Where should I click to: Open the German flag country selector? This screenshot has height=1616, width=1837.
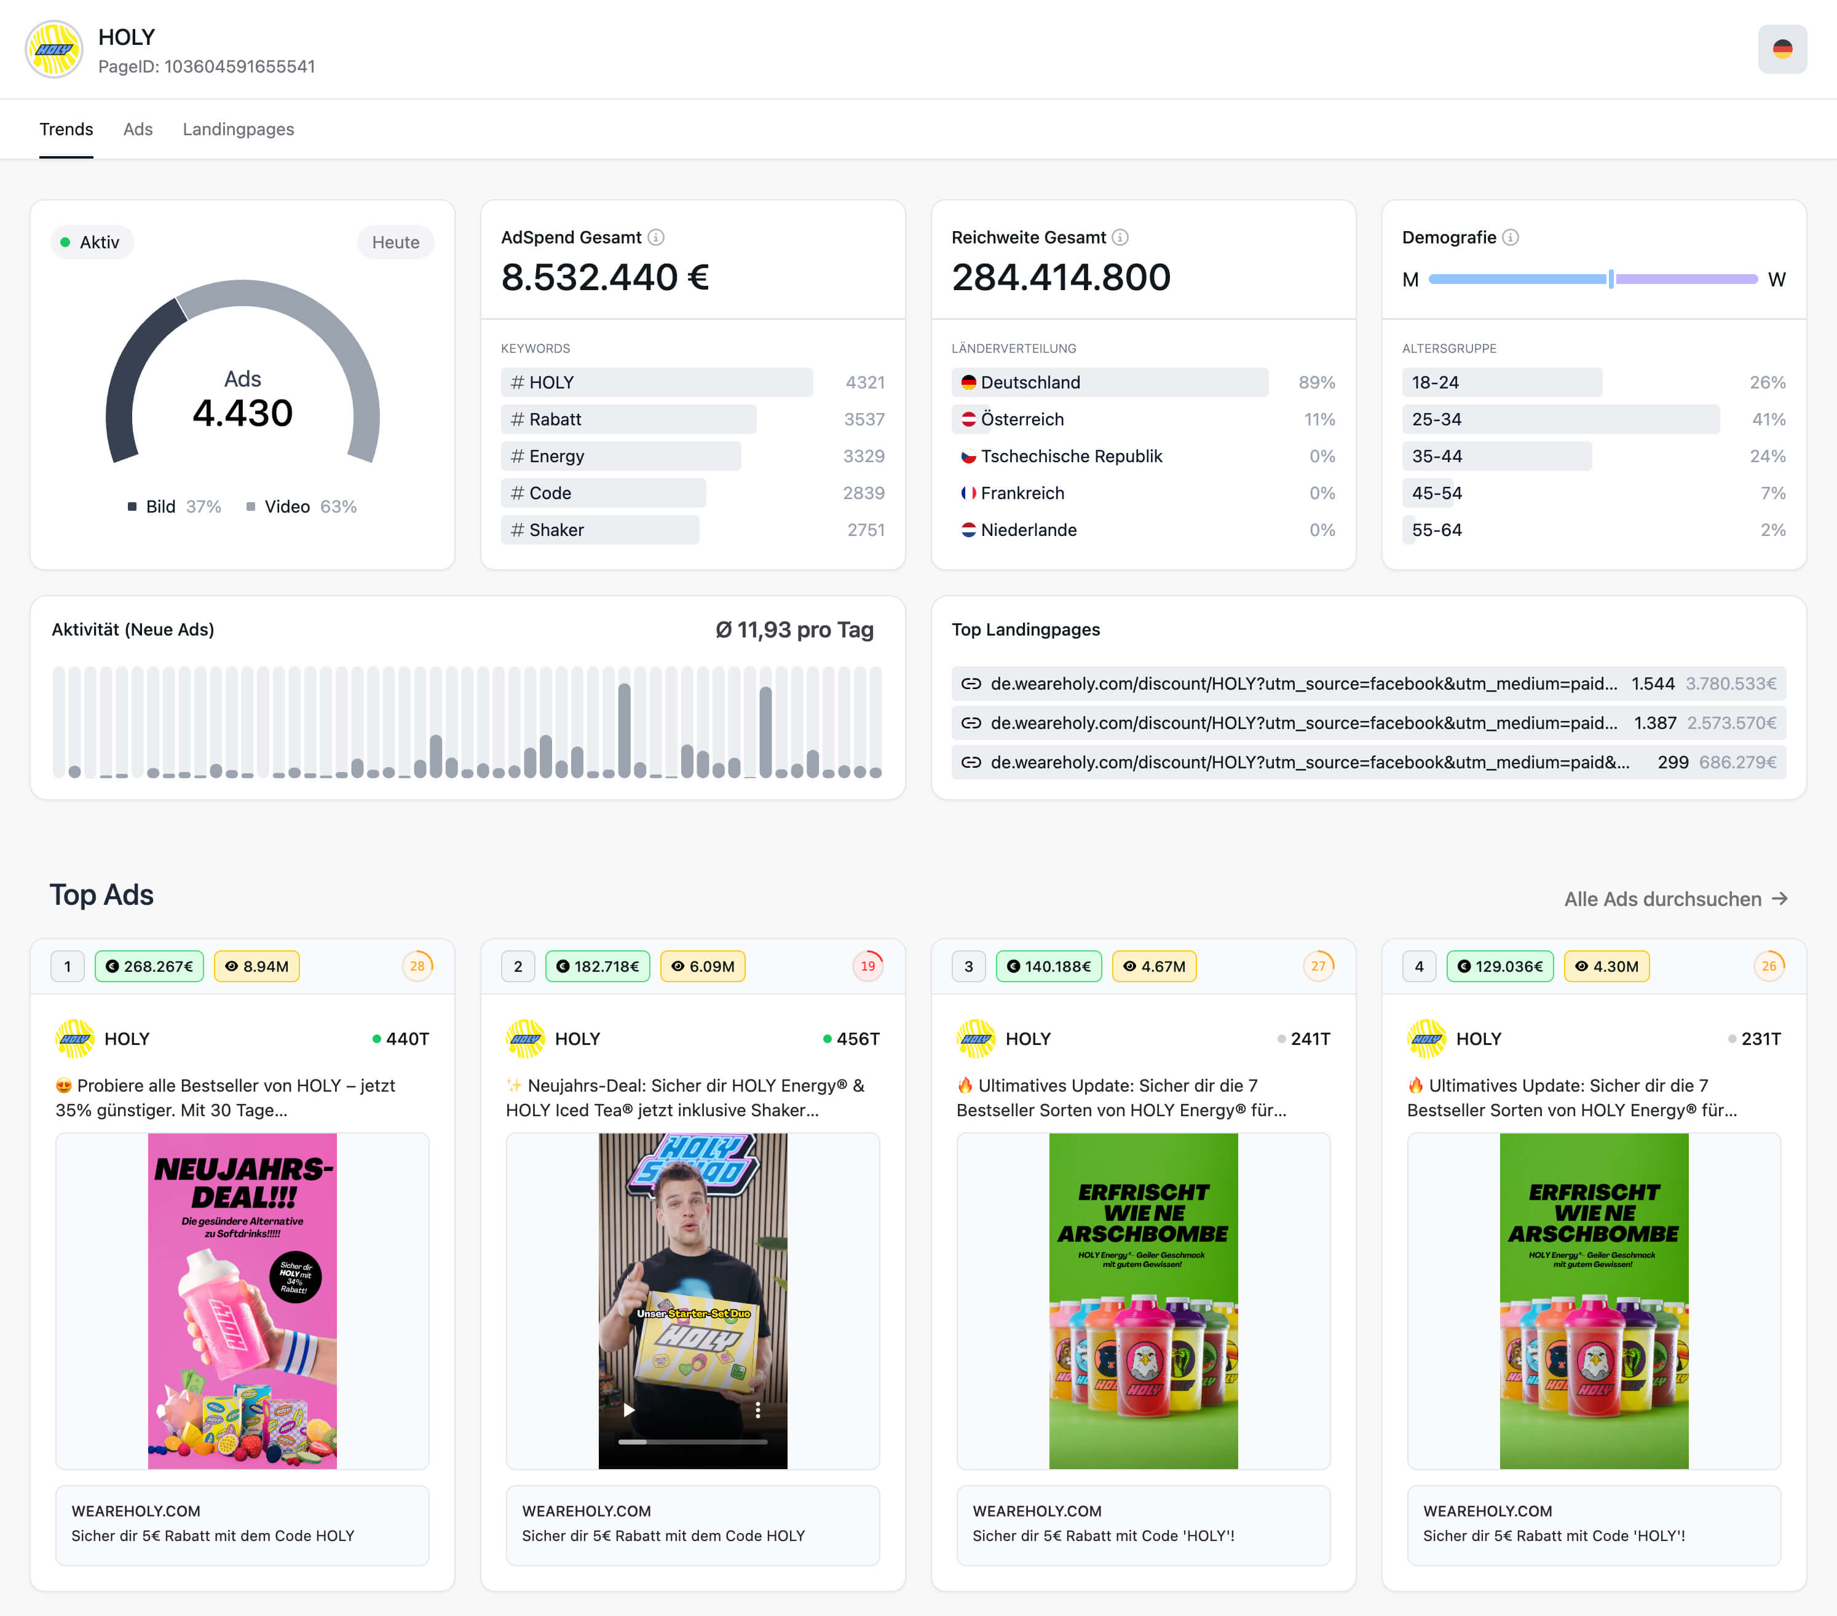(1781, 49)
